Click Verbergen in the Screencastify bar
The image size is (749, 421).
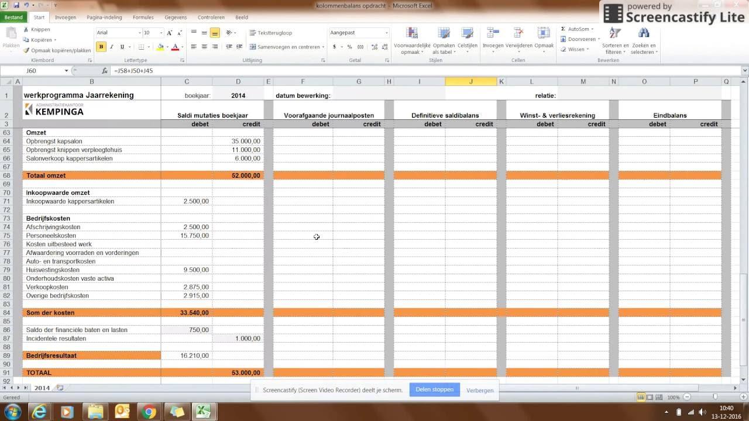pyautogui.click(x=480, y=390)
